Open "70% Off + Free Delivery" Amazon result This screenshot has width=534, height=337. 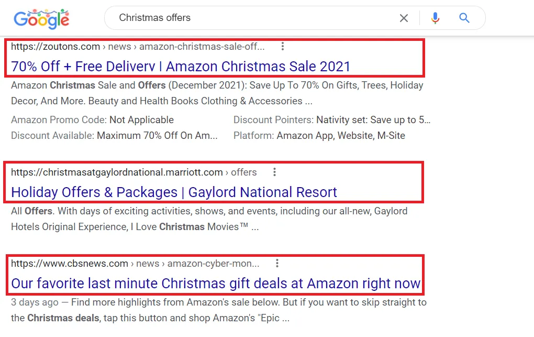pos(181,67)
